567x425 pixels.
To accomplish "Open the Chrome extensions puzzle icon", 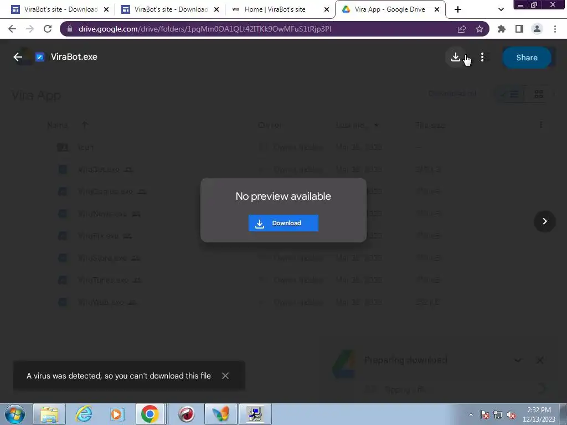I will 501,29.
